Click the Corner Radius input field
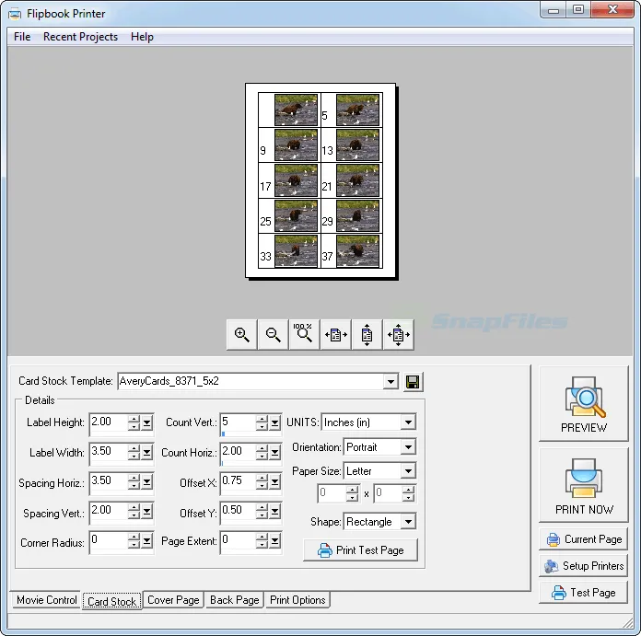The width and height of the screenshot is (641, 636). [109, 541]
